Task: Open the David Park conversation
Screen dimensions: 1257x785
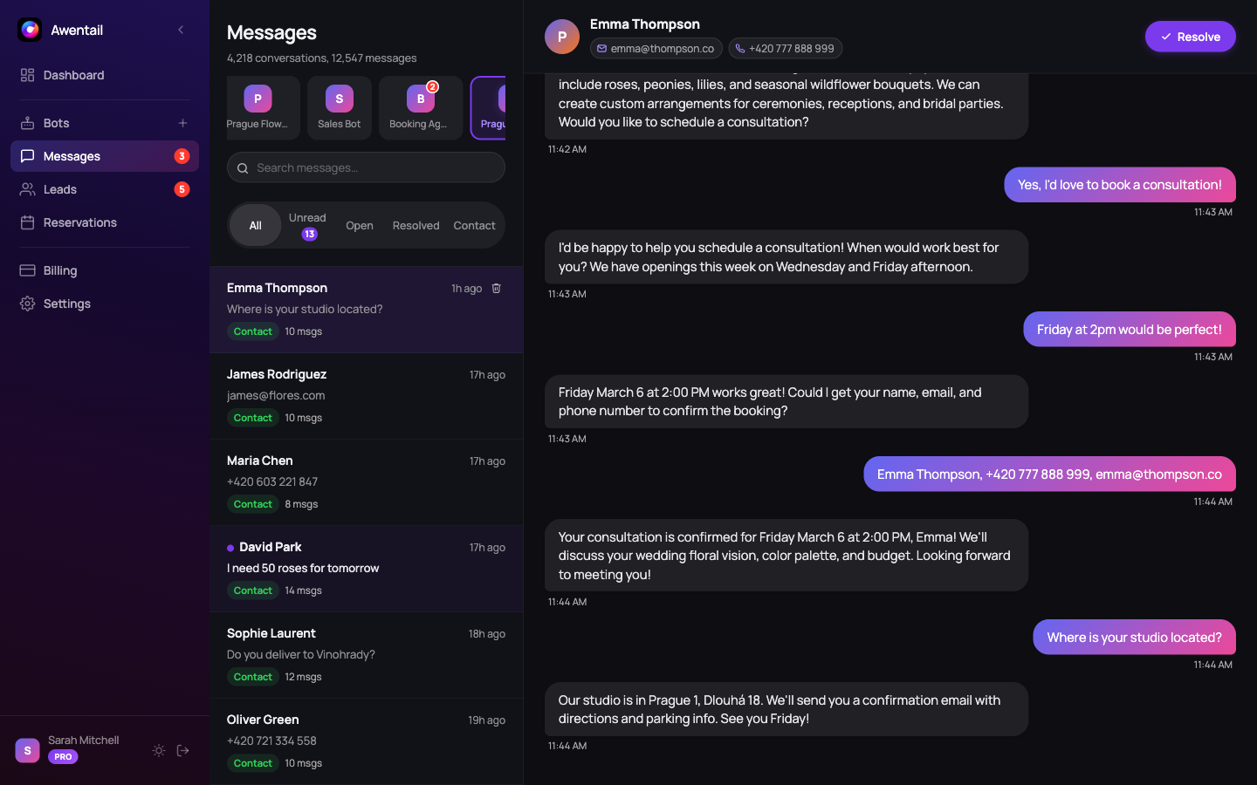Action: click(366, 568)
